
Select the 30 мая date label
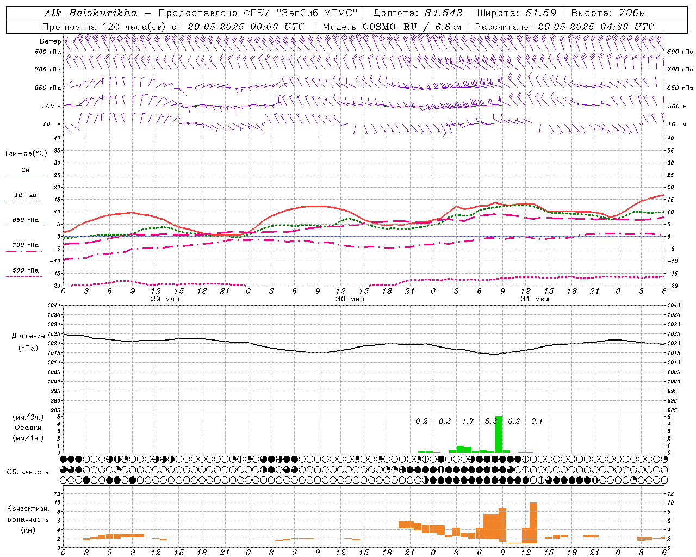click(x=350, y=299)
